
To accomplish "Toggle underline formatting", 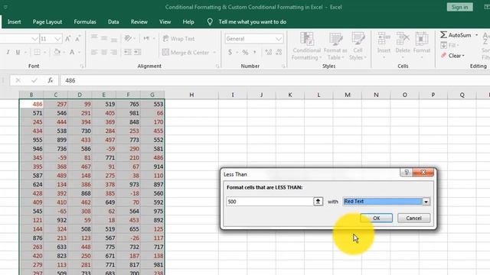I will 18,53.
